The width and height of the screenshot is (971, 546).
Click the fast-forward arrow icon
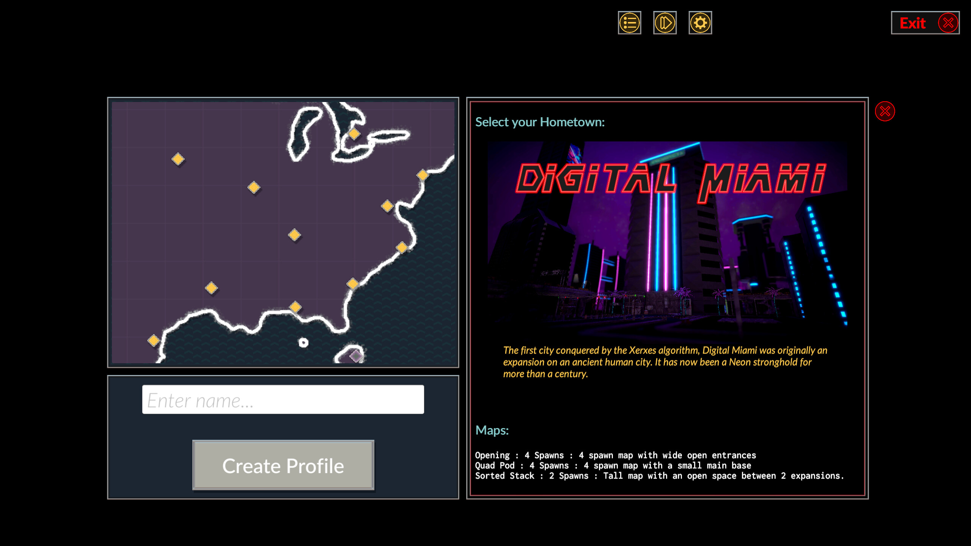pos(665,23)
